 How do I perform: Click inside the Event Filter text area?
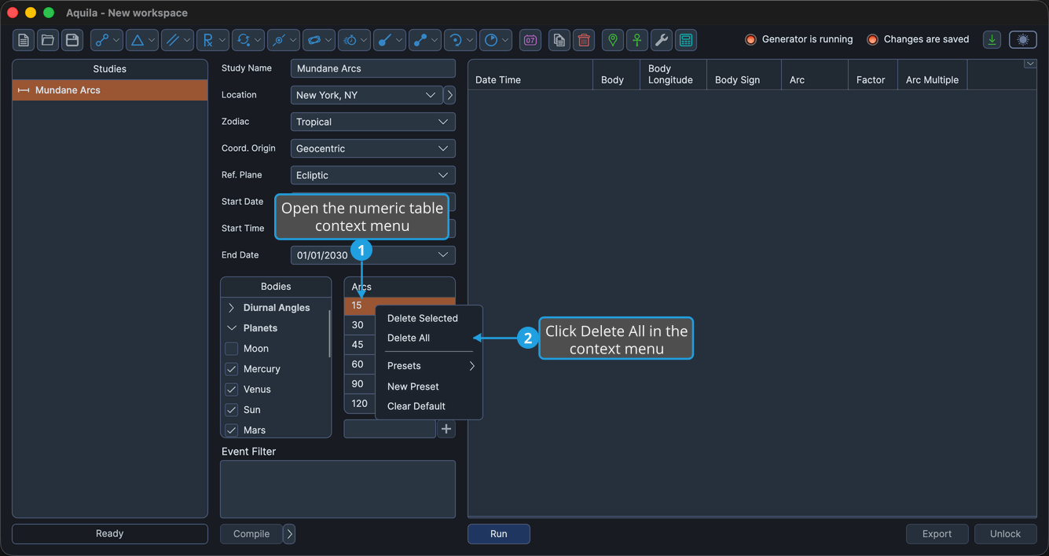[338, 489]
